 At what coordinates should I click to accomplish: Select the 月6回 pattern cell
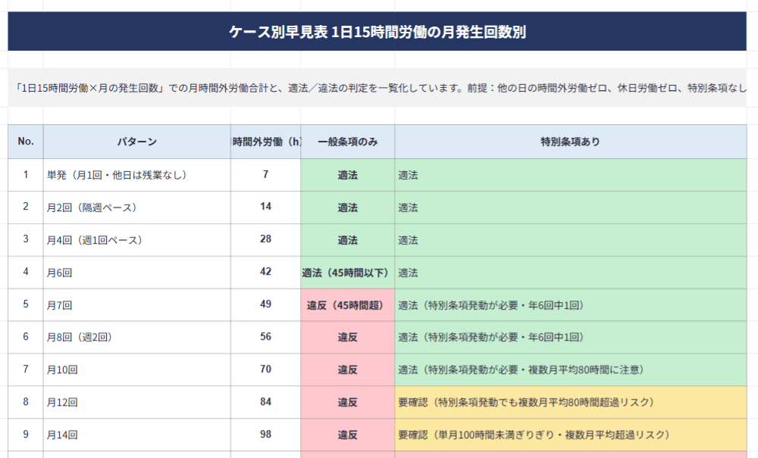pyautogui.click(x=136, y=273)
